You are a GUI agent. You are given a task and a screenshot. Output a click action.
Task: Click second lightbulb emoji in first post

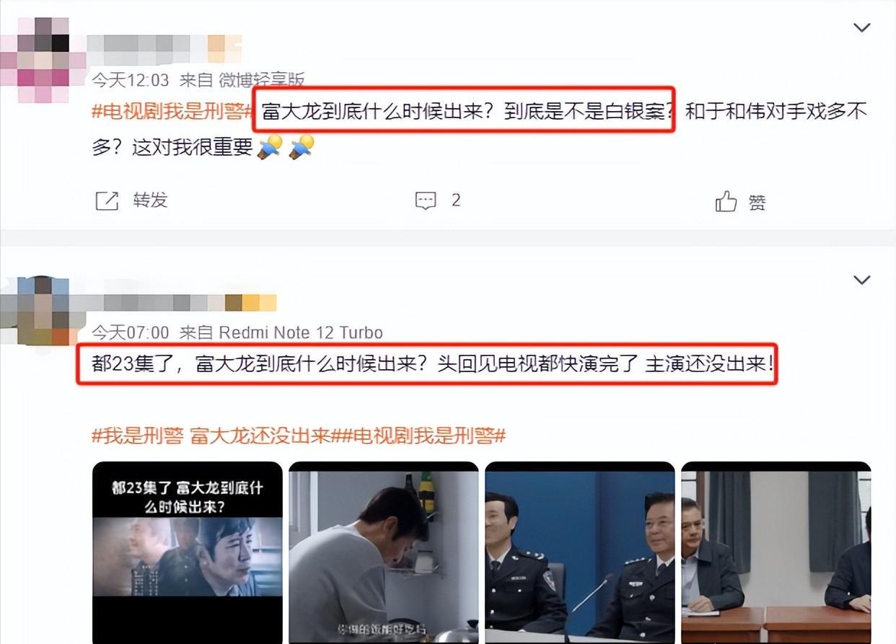pos(302,147)
